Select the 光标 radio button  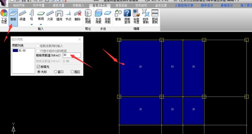39,72
